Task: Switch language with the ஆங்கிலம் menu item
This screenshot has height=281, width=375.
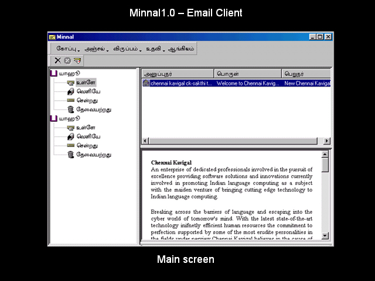Action: 181,49
